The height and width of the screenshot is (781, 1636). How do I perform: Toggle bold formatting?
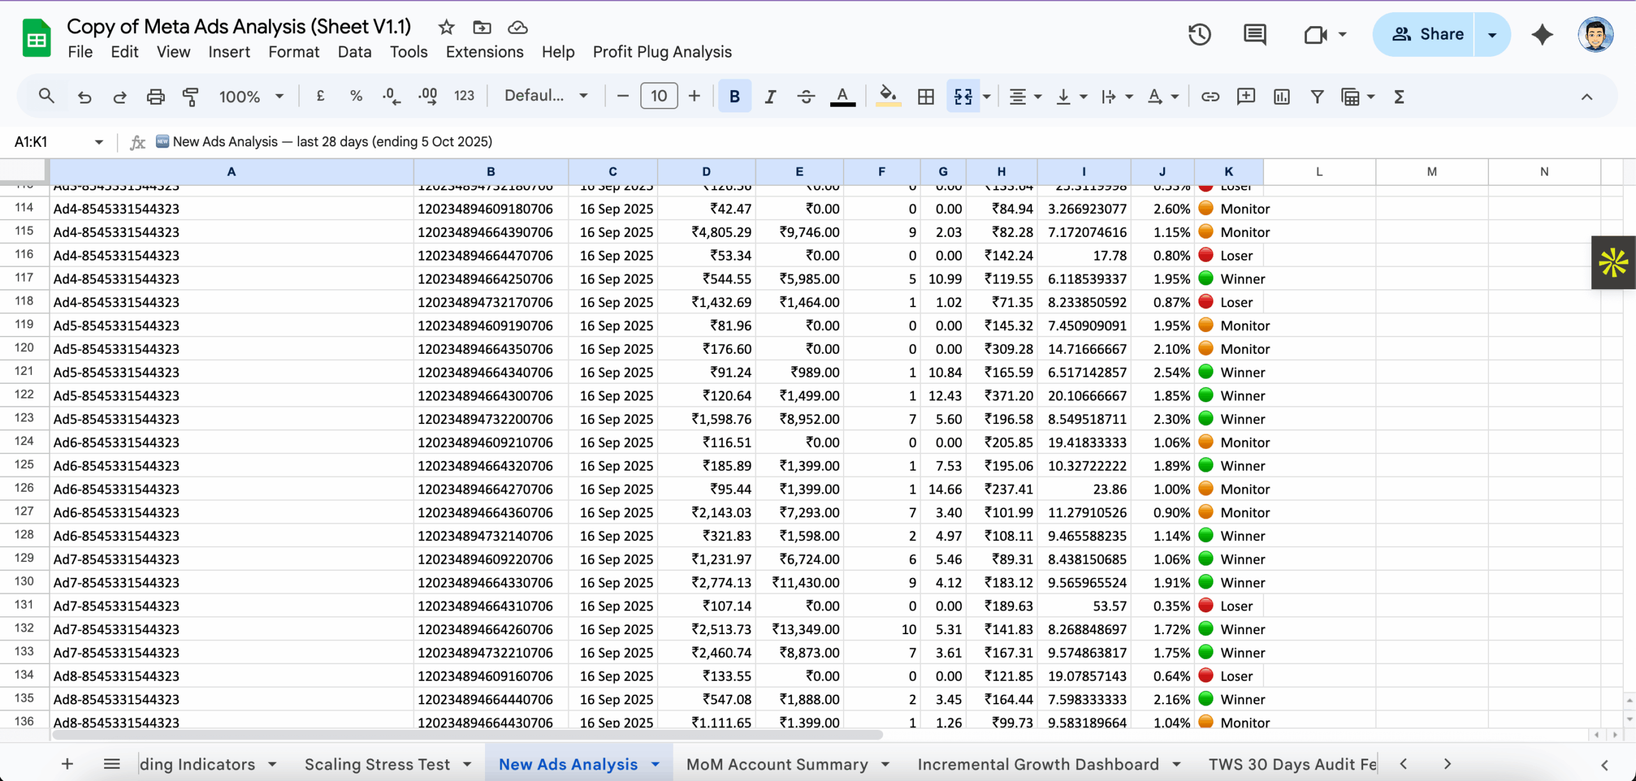[734, 96]
